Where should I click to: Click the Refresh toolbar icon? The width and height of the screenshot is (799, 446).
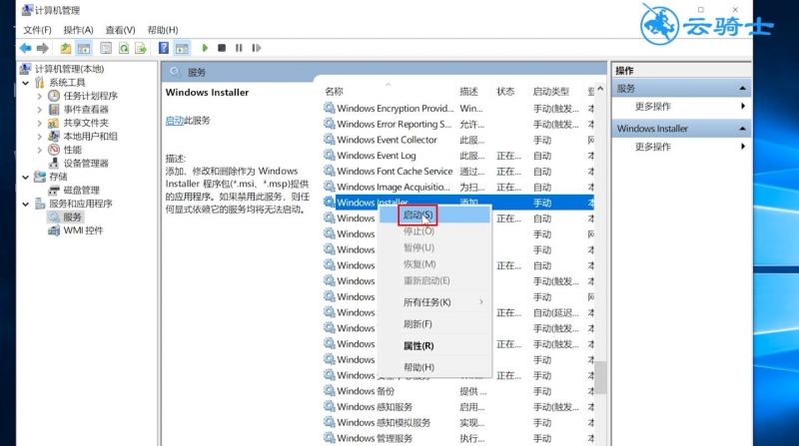coord(123,48)
